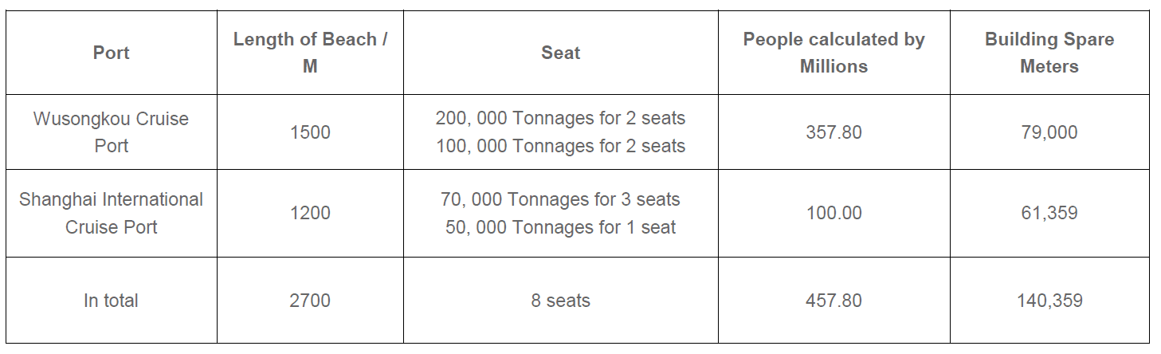1161x354 pixels.
Task: Select the 100.00 people value
Action: (x=833, y=213)
